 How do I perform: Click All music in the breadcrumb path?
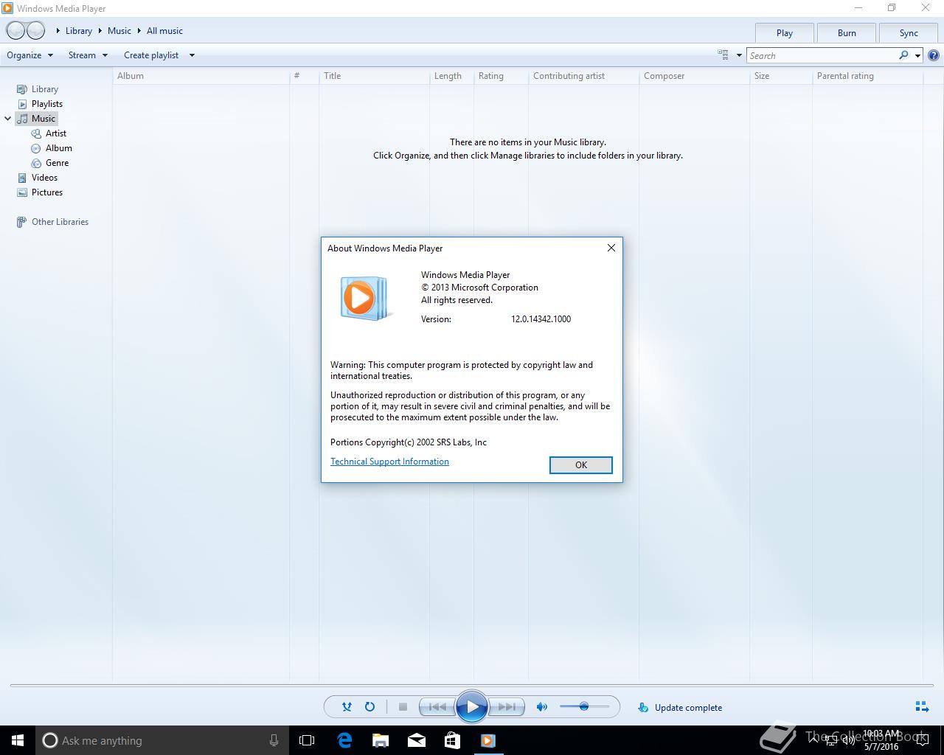point(164,31)
